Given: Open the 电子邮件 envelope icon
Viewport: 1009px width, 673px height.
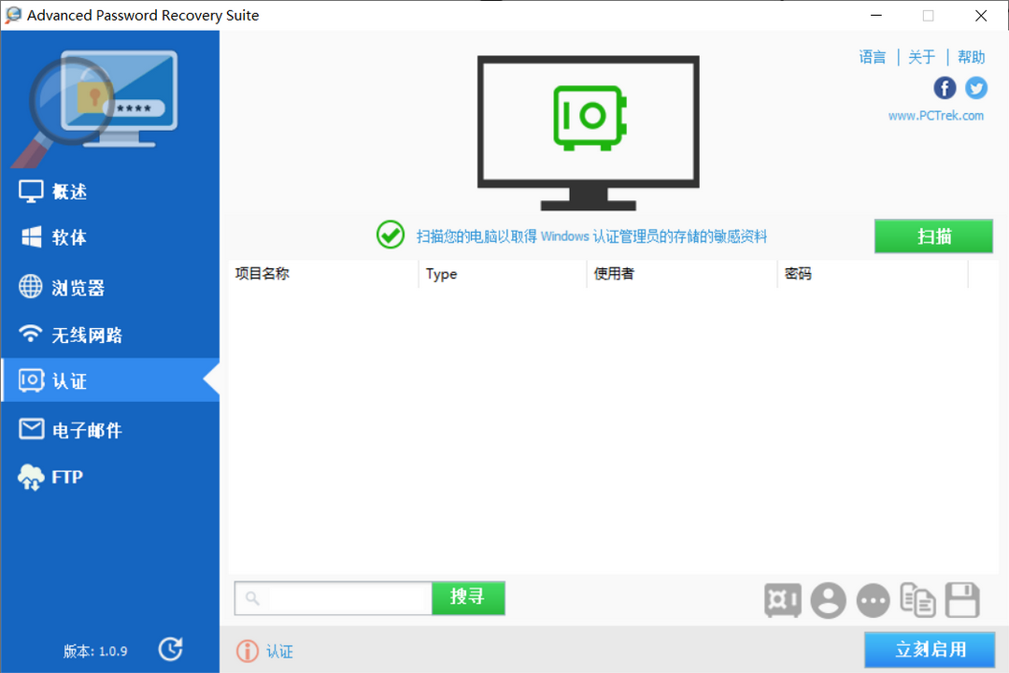Looking at the screenshot, I should tap(31, 429).
